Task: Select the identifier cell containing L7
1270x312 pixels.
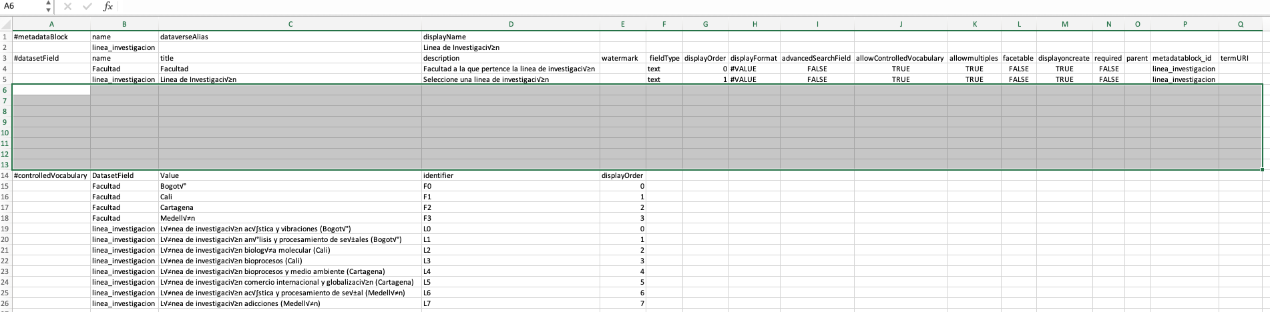Action: pyautogui.click(x=427, y=303)
